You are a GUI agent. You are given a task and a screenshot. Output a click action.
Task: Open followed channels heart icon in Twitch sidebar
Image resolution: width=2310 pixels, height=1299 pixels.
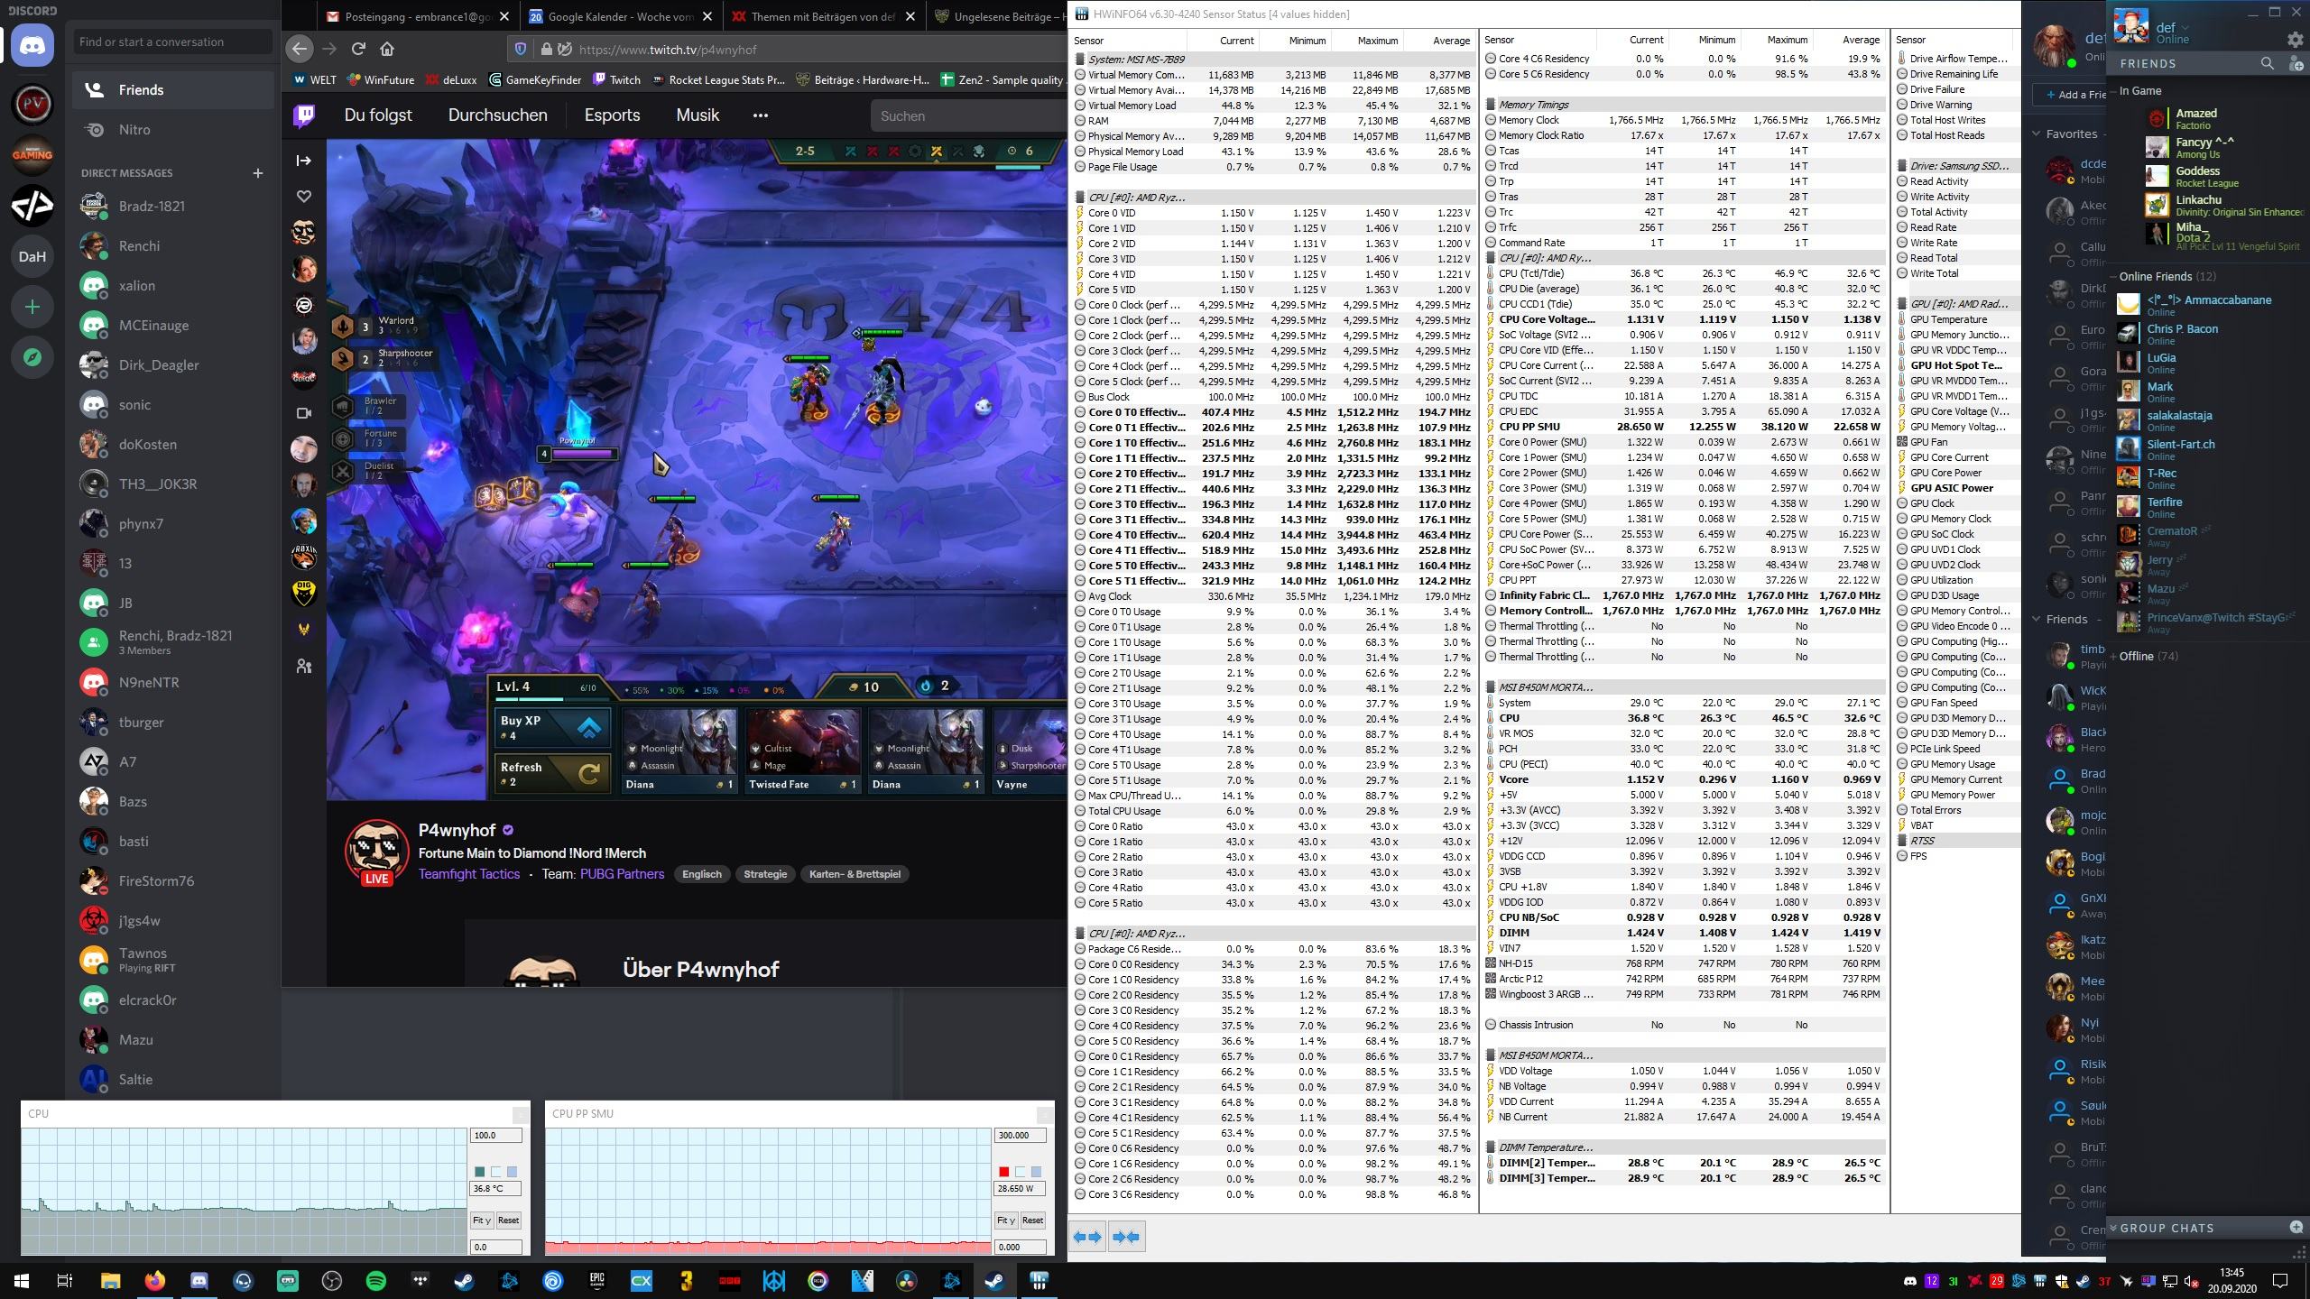304,196
